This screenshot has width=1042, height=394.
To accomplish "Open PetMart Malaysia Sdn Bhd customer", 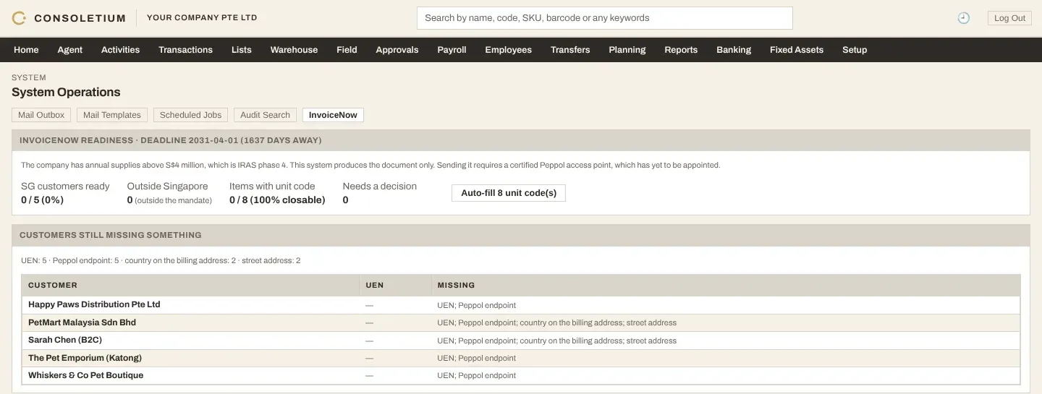I will pyautogui.click(x=82, y=322).
